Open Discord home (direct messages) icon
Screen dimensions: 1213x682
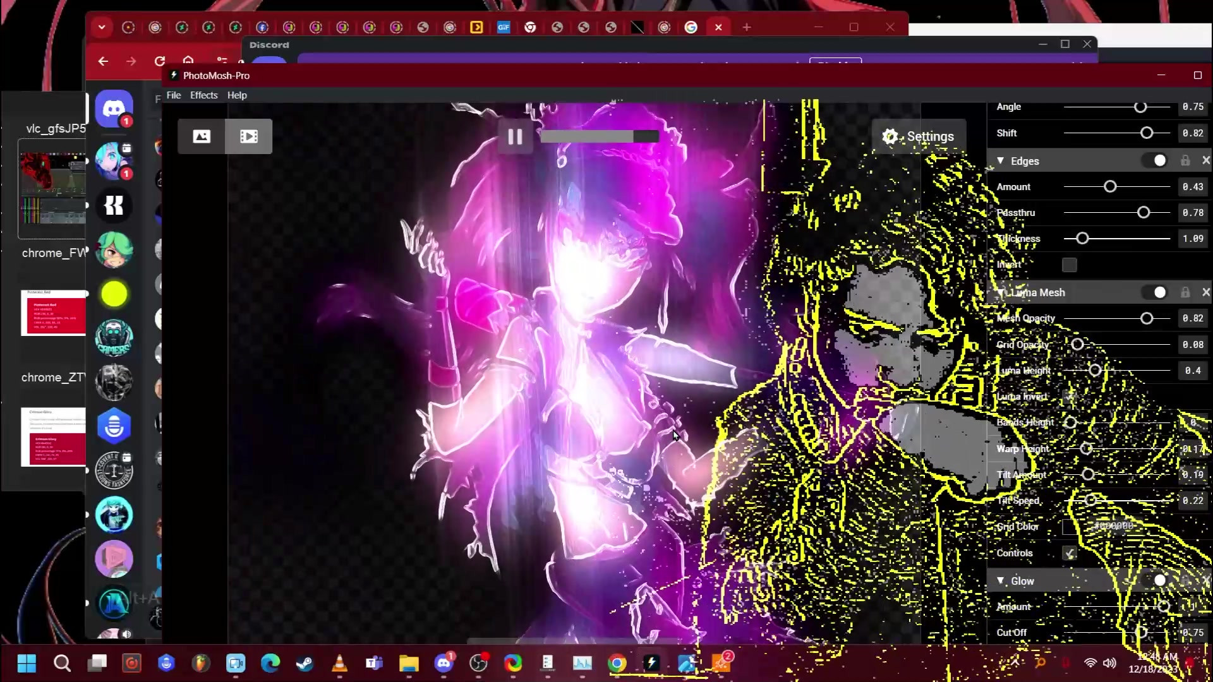[x=114, y=109]
